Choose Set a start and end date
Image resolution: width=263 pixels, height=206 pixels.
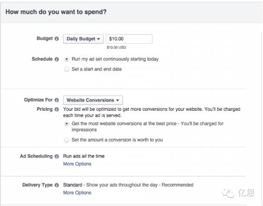[66, 69]
